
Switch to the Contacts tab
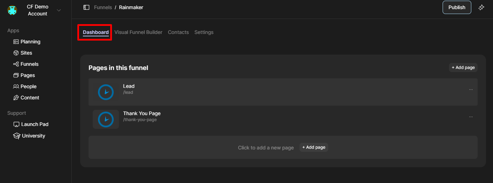click(178, 32)
